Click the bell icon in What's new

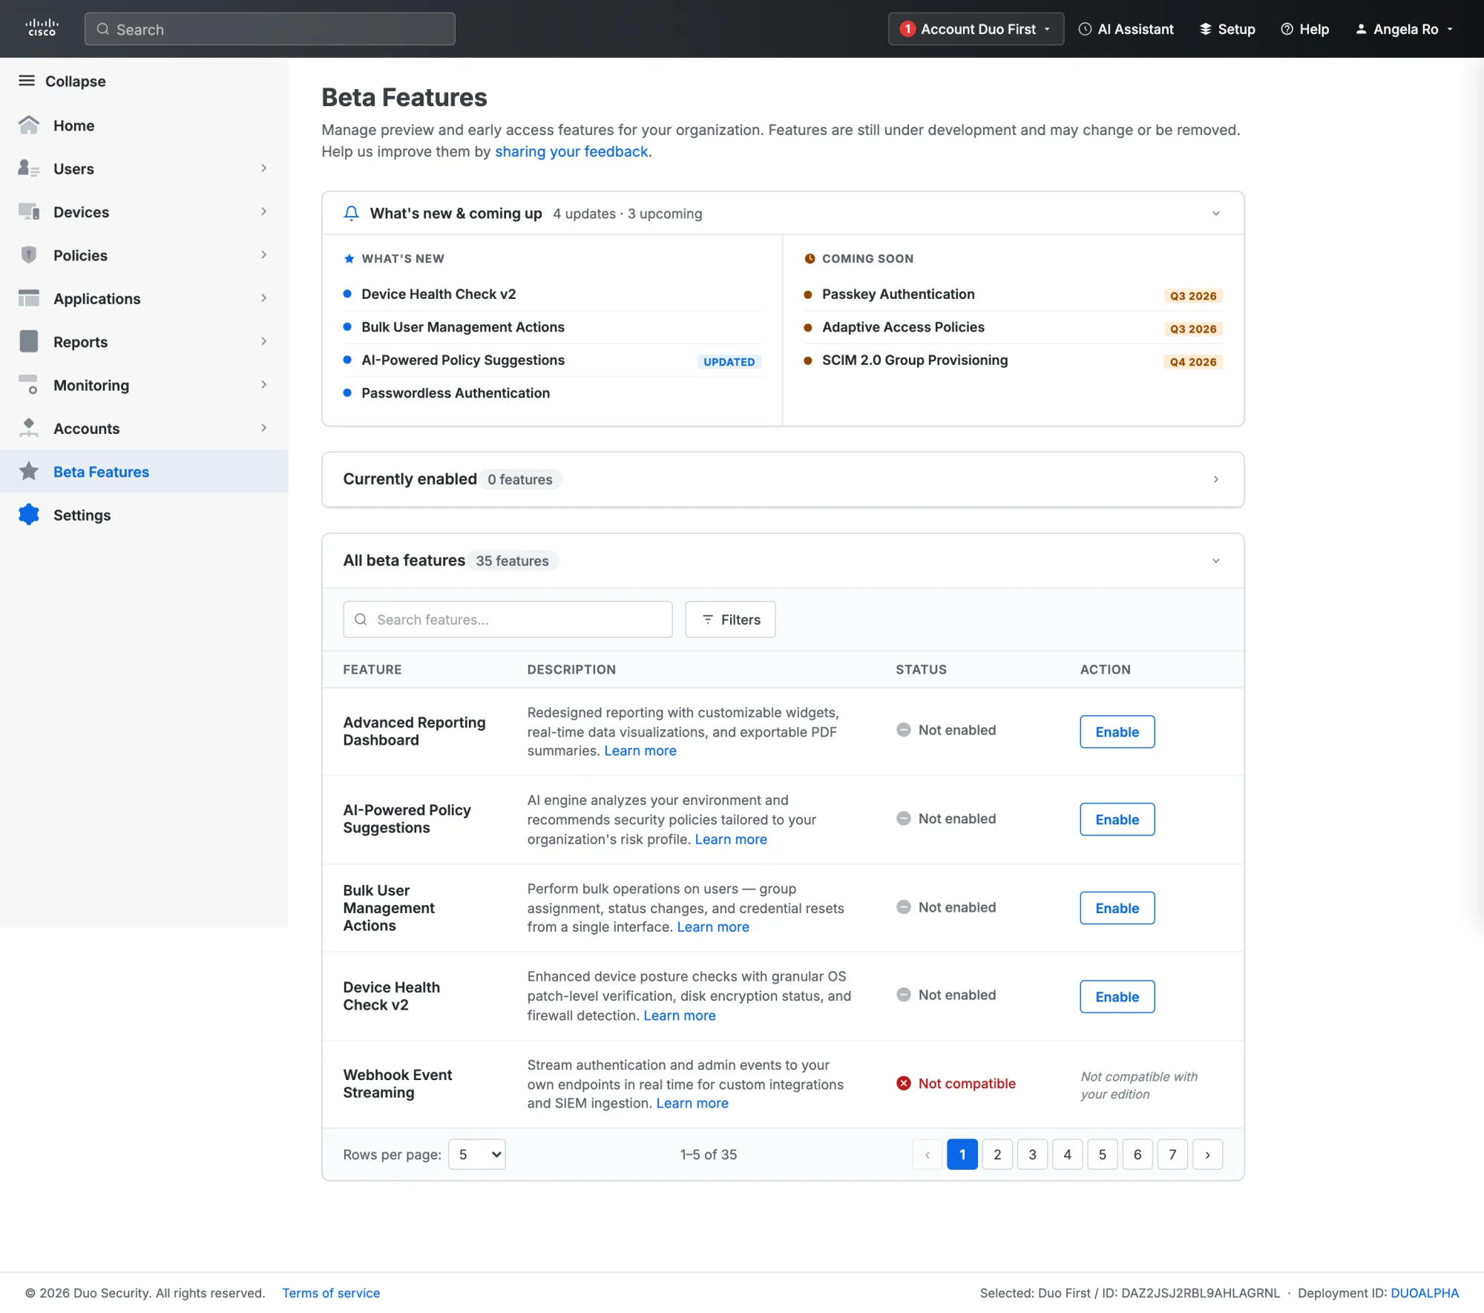[x=351, y=214]
